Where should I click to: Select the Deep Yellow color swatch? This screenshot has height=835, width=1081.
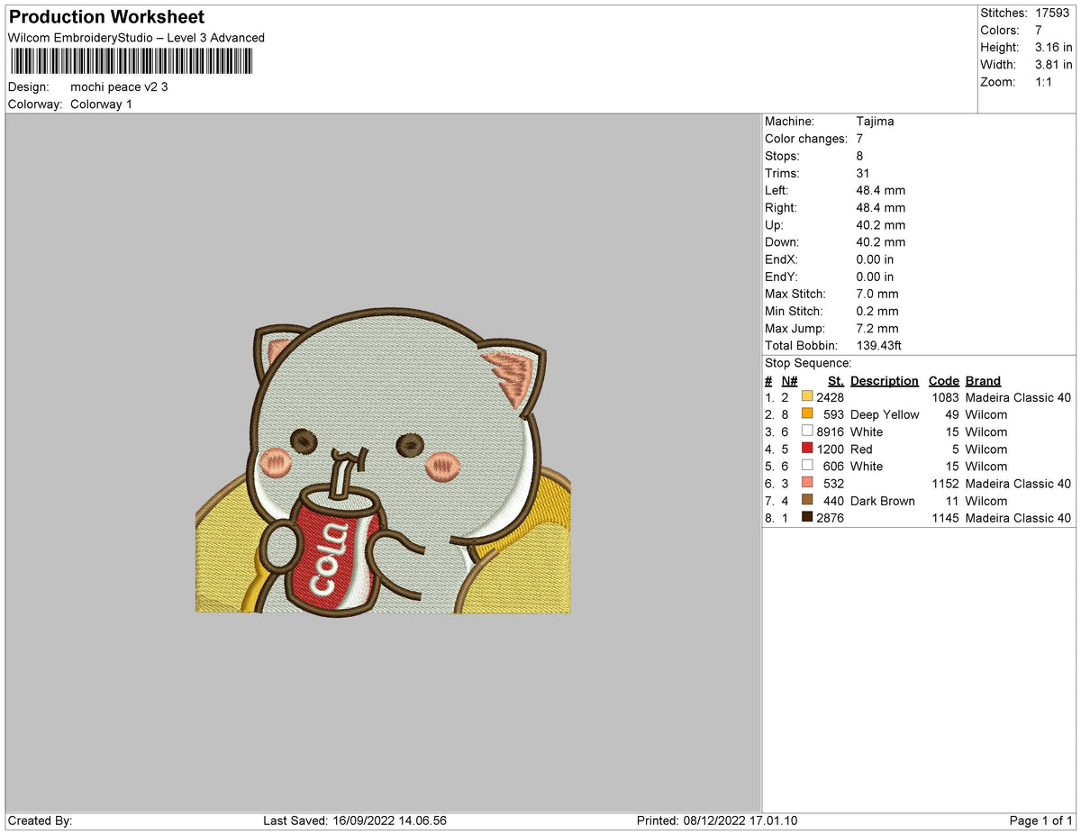(807, 414)
